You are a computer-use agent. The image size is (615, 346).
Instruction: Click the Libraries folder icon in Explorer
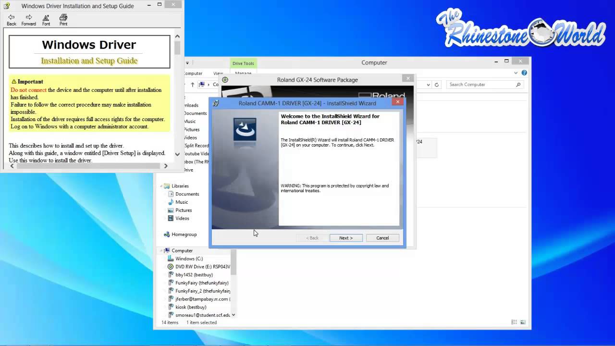tap(167, 186)
